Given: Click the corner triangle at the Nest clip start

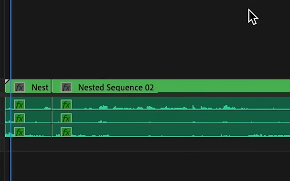Looking at the screenshot, I should [6, 82].
